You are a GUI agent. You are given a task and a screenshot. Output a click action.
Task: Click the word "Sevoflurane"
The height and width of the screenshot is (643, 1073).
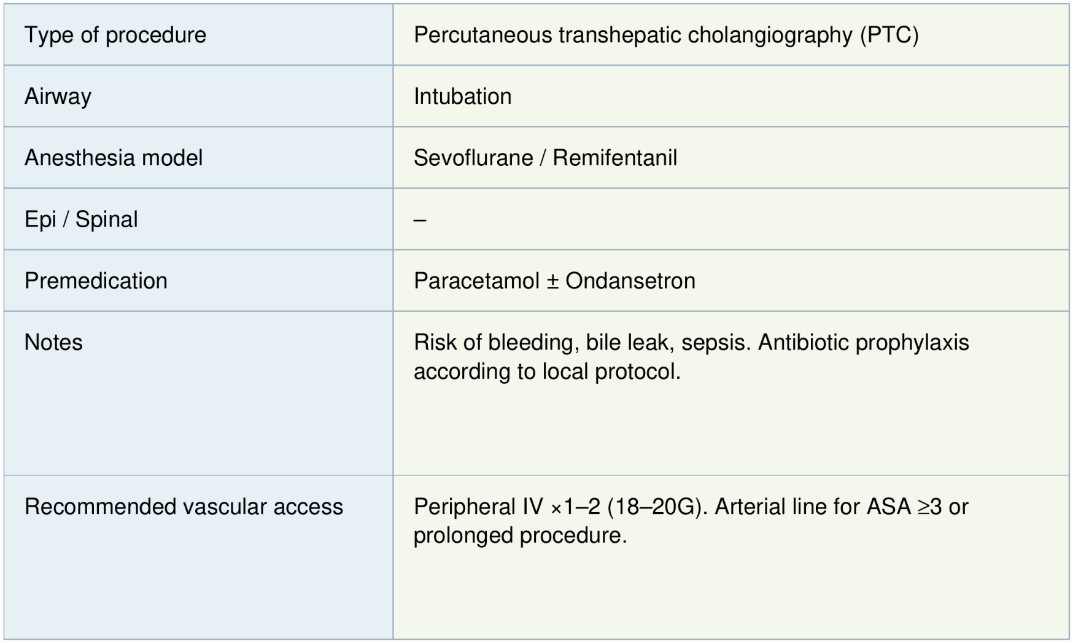(x=473, y=158)
